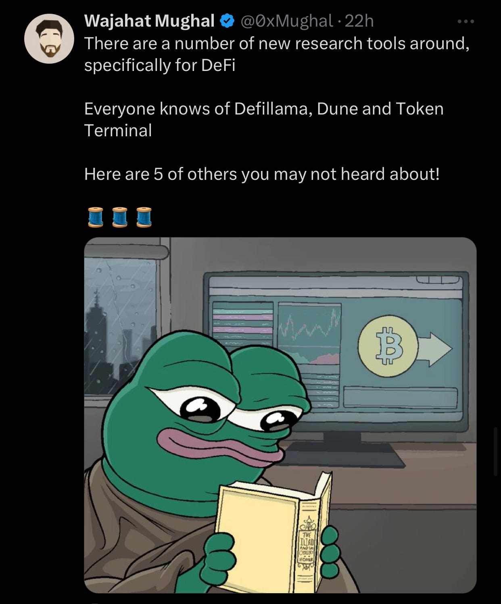The height and width of the screenshot is (604, 501).
Task: Click the arrow beside the Bitcoin coin
Action: pos(435,349)
